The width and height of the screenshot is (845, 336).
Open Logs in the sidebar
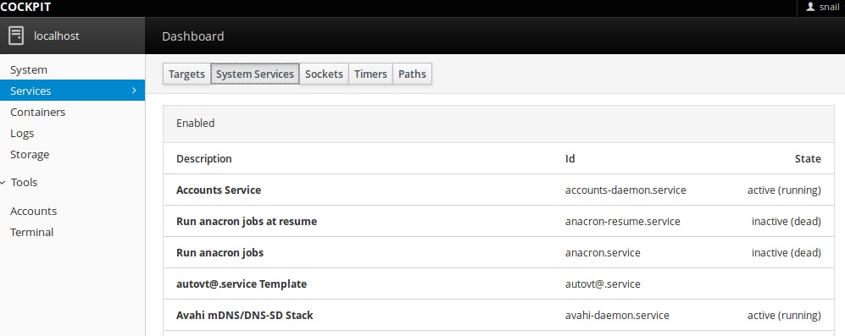click(x=72, y=133)
